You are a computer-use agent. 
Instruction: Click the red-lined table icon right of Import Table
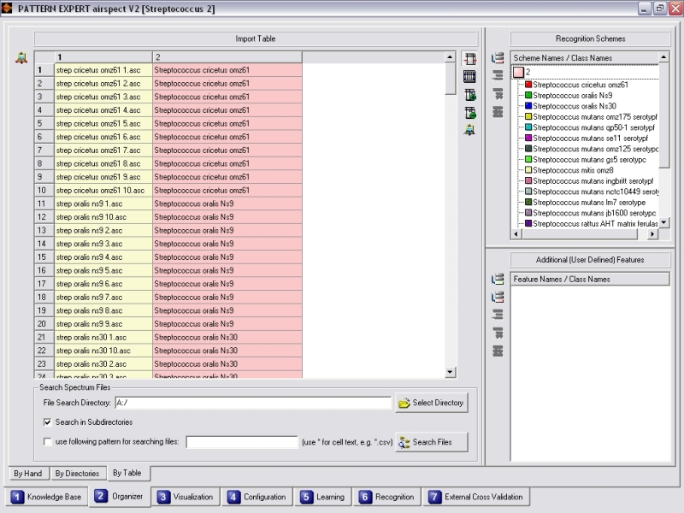click(469, 58)
